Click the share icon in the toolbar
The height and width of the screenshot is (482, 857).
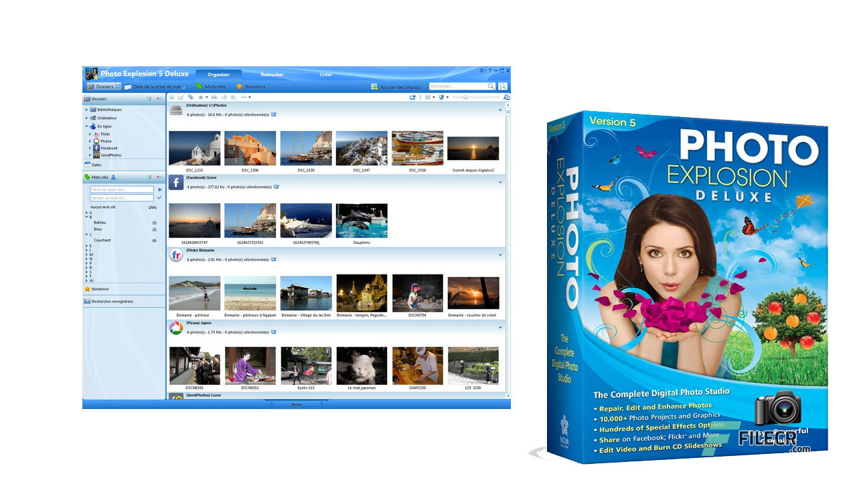[180, 97]
